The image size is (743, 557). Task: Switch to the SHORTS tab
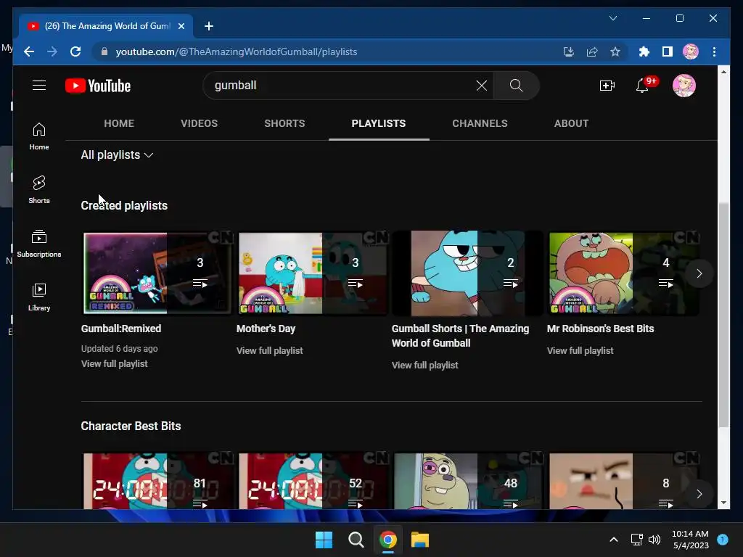coord(284,123)
